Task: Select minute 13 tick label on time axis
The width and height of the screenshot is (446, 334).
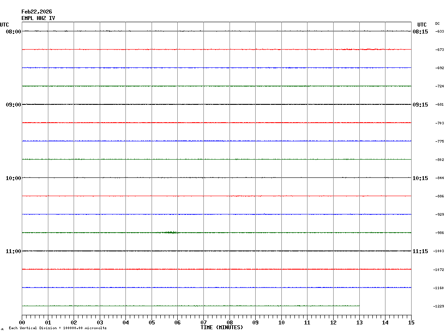Action: click(x=359, y=323)
